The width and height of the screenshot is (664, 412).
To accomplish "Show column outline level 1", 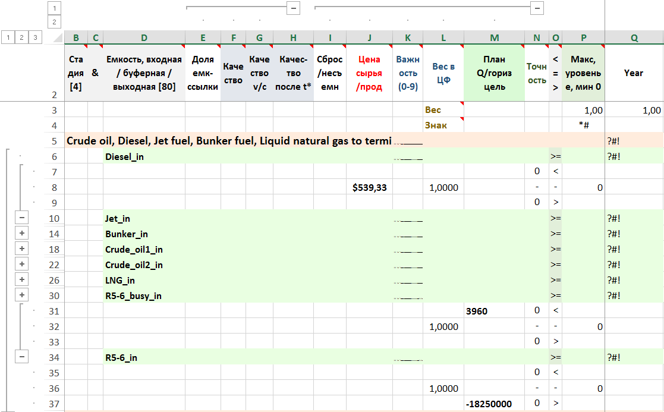I will coord(54,8).
